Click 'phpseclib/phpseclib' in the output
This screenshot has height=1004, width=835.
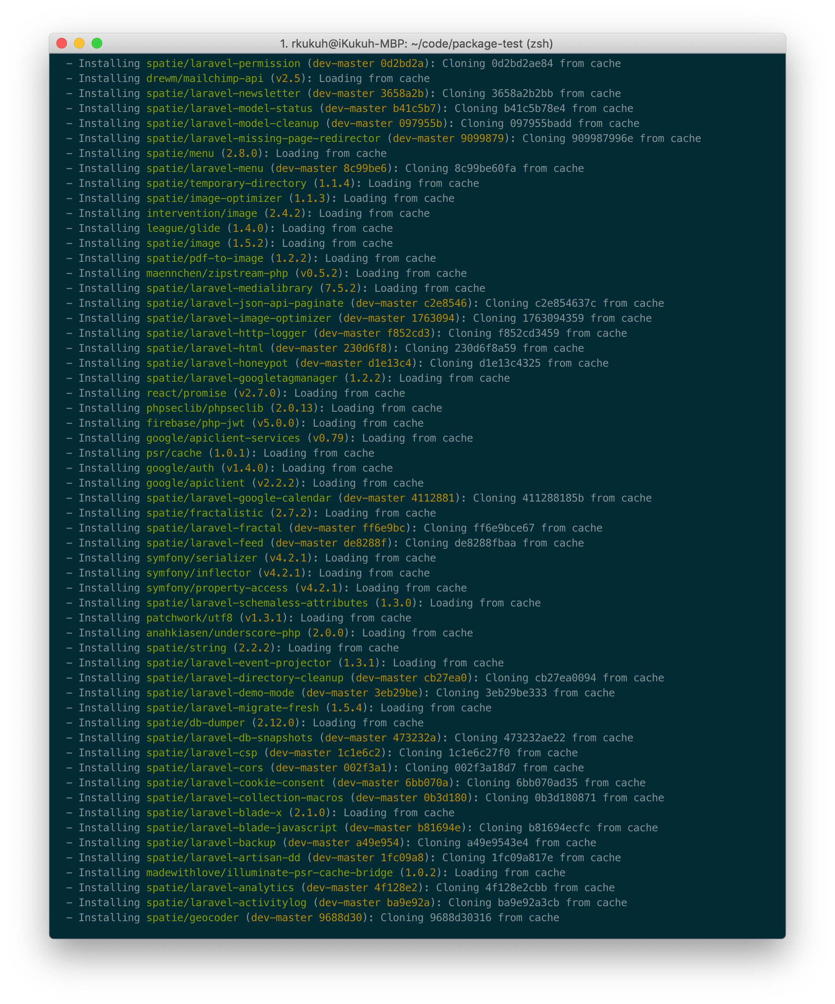[205, 408]
